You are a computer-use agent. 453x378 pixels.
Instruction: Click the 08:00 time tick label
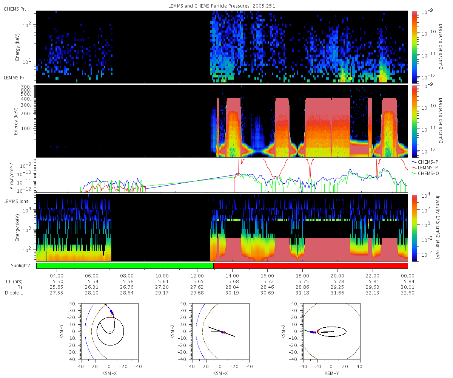pos(127,276)
